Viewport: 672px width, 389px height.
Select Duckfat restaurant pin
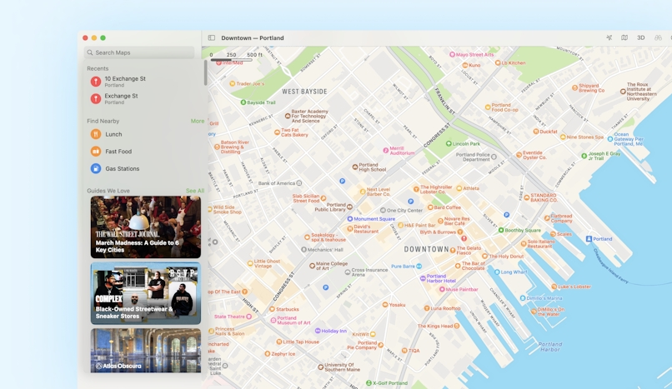pyautogui.click(x=536, y=132)
